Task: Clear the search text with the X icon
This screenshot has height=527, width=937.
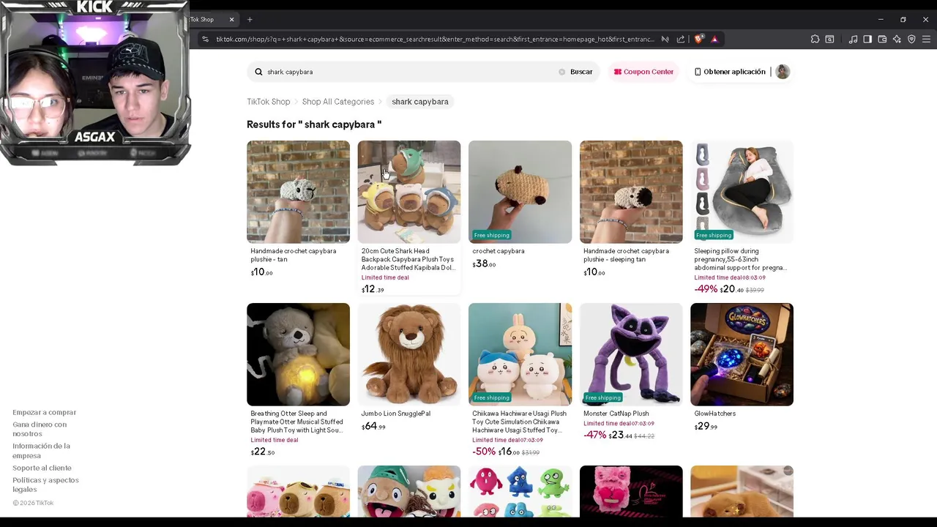Action: [x=562, y=72]
